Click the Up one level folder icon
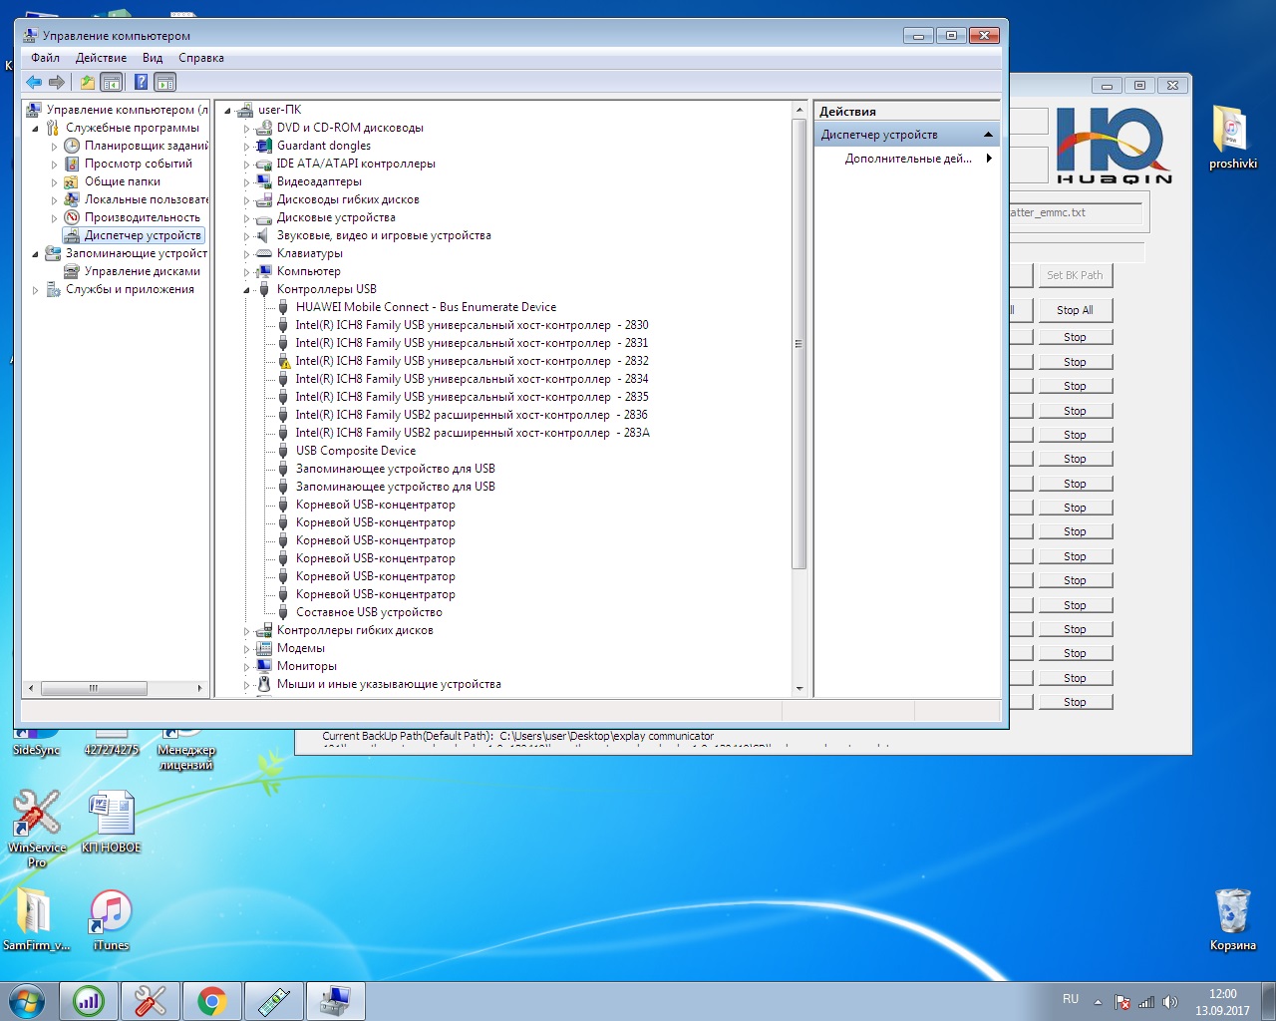 88,83
